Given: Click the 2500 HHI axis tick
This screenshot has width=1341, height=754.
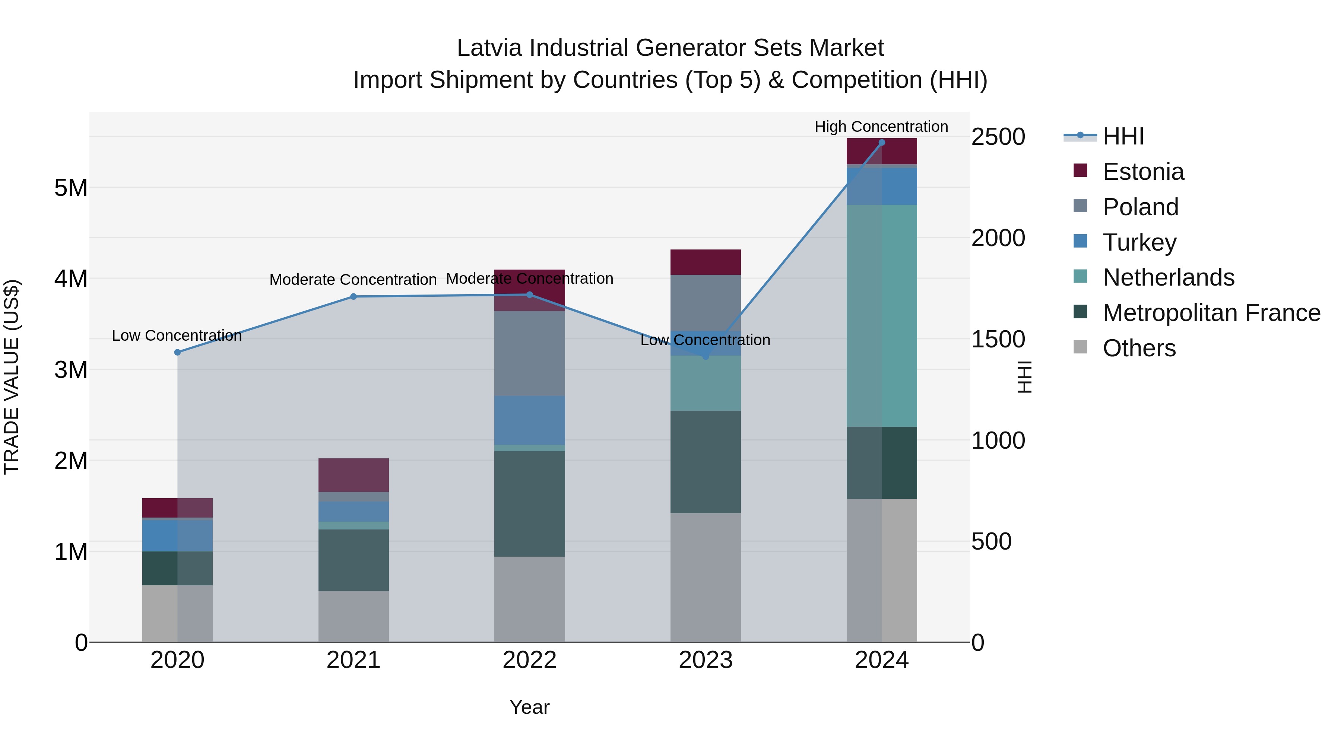Looking at the screenshot, I should click(x=998, y=137).
